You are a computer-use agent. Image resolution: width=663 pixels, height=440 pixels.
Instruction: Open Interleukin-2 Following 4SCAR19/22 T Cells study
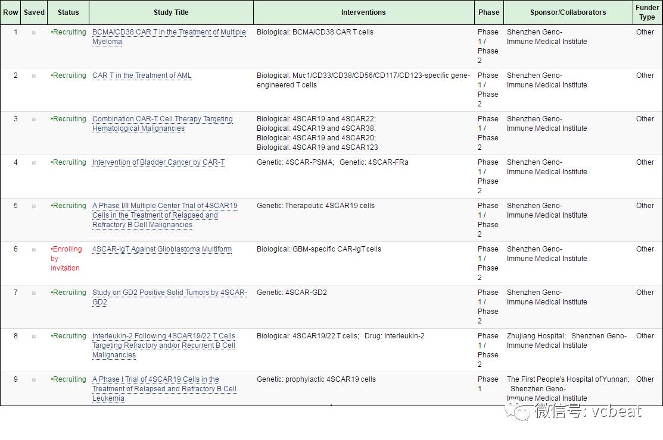coord(164,345)
